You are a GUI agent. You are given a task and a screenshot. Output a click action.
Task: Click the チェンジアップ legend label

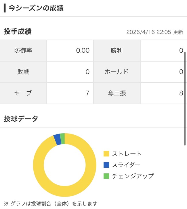tap(133, 176)
